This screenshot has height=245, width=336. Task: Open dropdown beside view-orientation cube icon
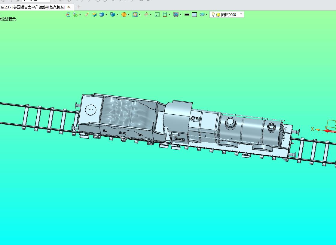[117, 14]
